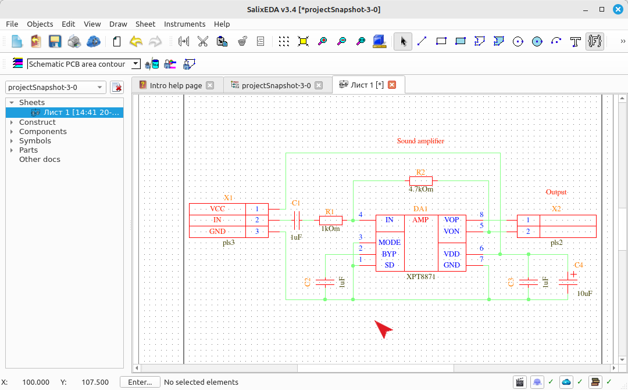
Task: Select the filled Circle tool
Action: 537,41
